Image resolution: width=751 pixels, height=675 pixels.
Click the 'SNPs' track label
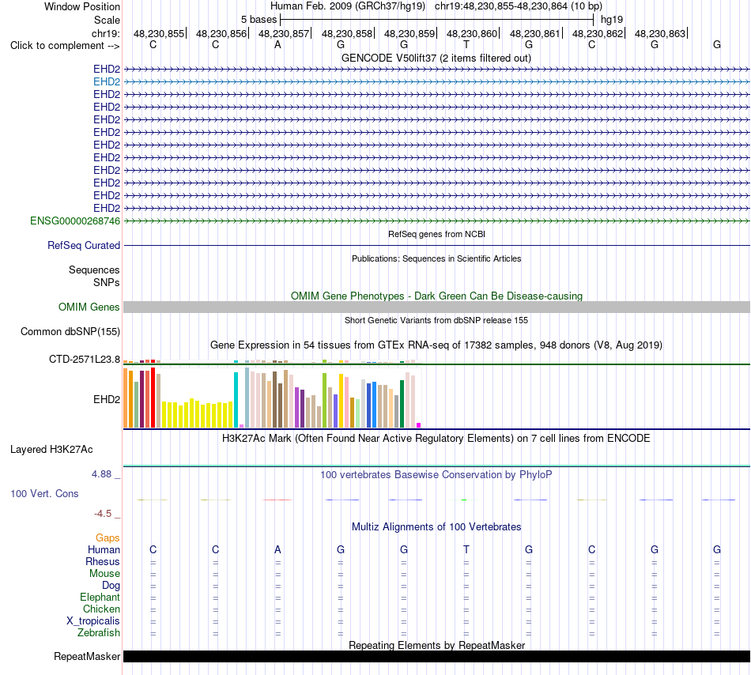point(107,282)
